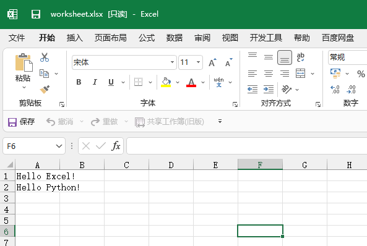The height and width of the screenshot is (246, 367).
Task: Expand the copy options arrow
Action: point(56,74)
